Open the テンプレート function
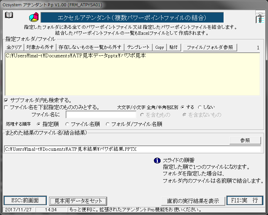 click(138, 47)
